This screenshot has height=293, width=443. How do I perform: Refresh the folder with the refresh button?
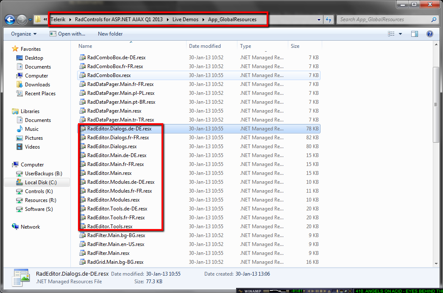click(x=328, y=19)
